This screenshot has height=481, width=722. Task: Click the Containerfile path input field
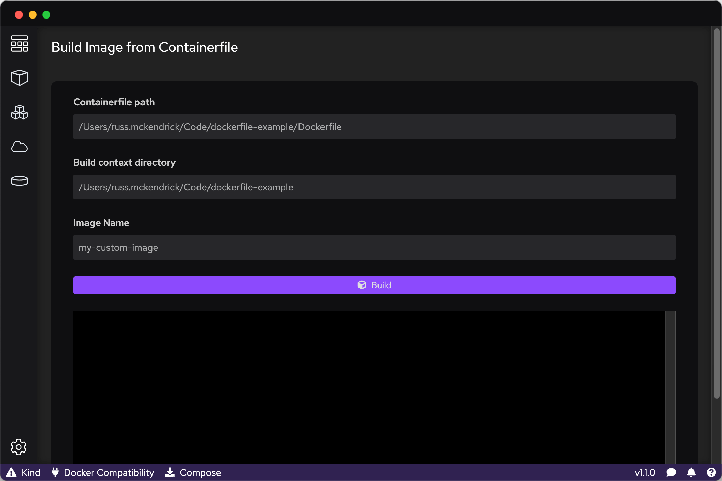click(374, 127)
